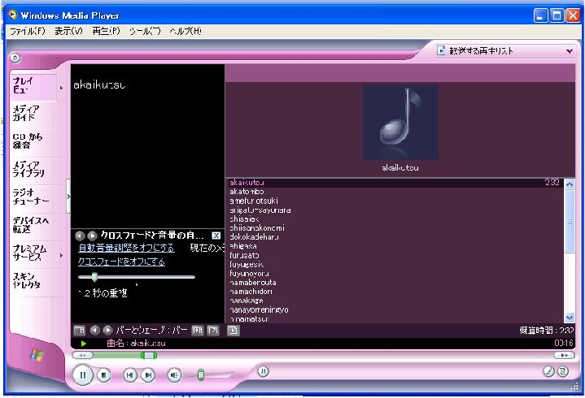
Task: Collapse the taskbar with the side handle
Action: tap(68, 197)
